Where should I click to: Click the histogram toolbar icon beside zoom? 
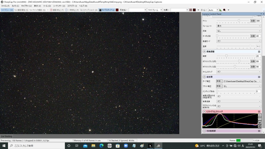coord(221,10)
